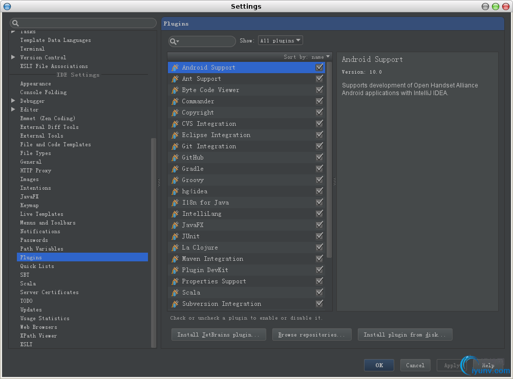
Task: Click the Plugin DevKit plugin icon
Action: (x=175, y=270)
